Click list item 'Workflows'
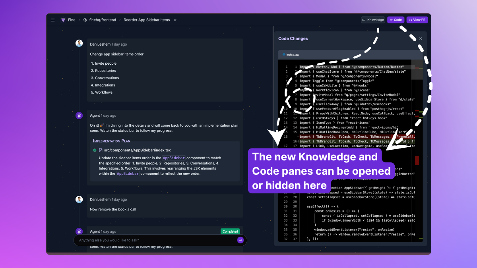 click(x=104, y=92)
